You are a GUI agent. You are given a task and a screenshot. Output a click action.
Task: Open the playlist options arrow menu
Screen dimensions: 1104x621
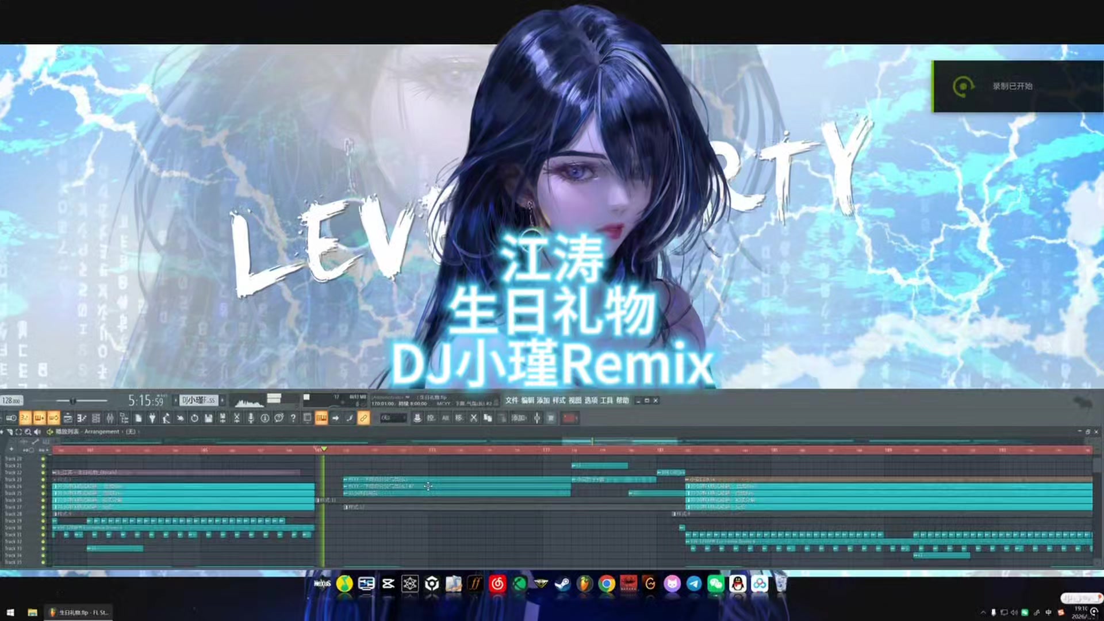[2, 431]
